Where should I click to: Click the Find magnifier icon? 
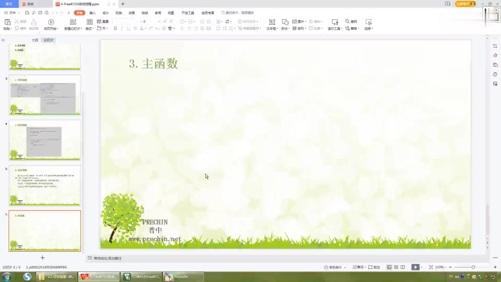tap(348, 21)
